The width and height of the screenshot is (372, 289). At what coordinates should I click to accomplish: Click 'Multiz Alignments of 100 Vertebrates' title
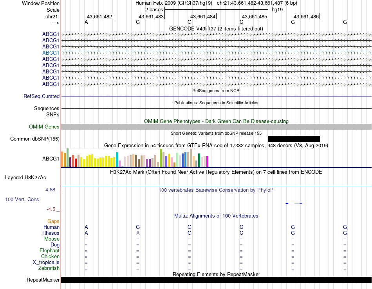coord(216,216)
